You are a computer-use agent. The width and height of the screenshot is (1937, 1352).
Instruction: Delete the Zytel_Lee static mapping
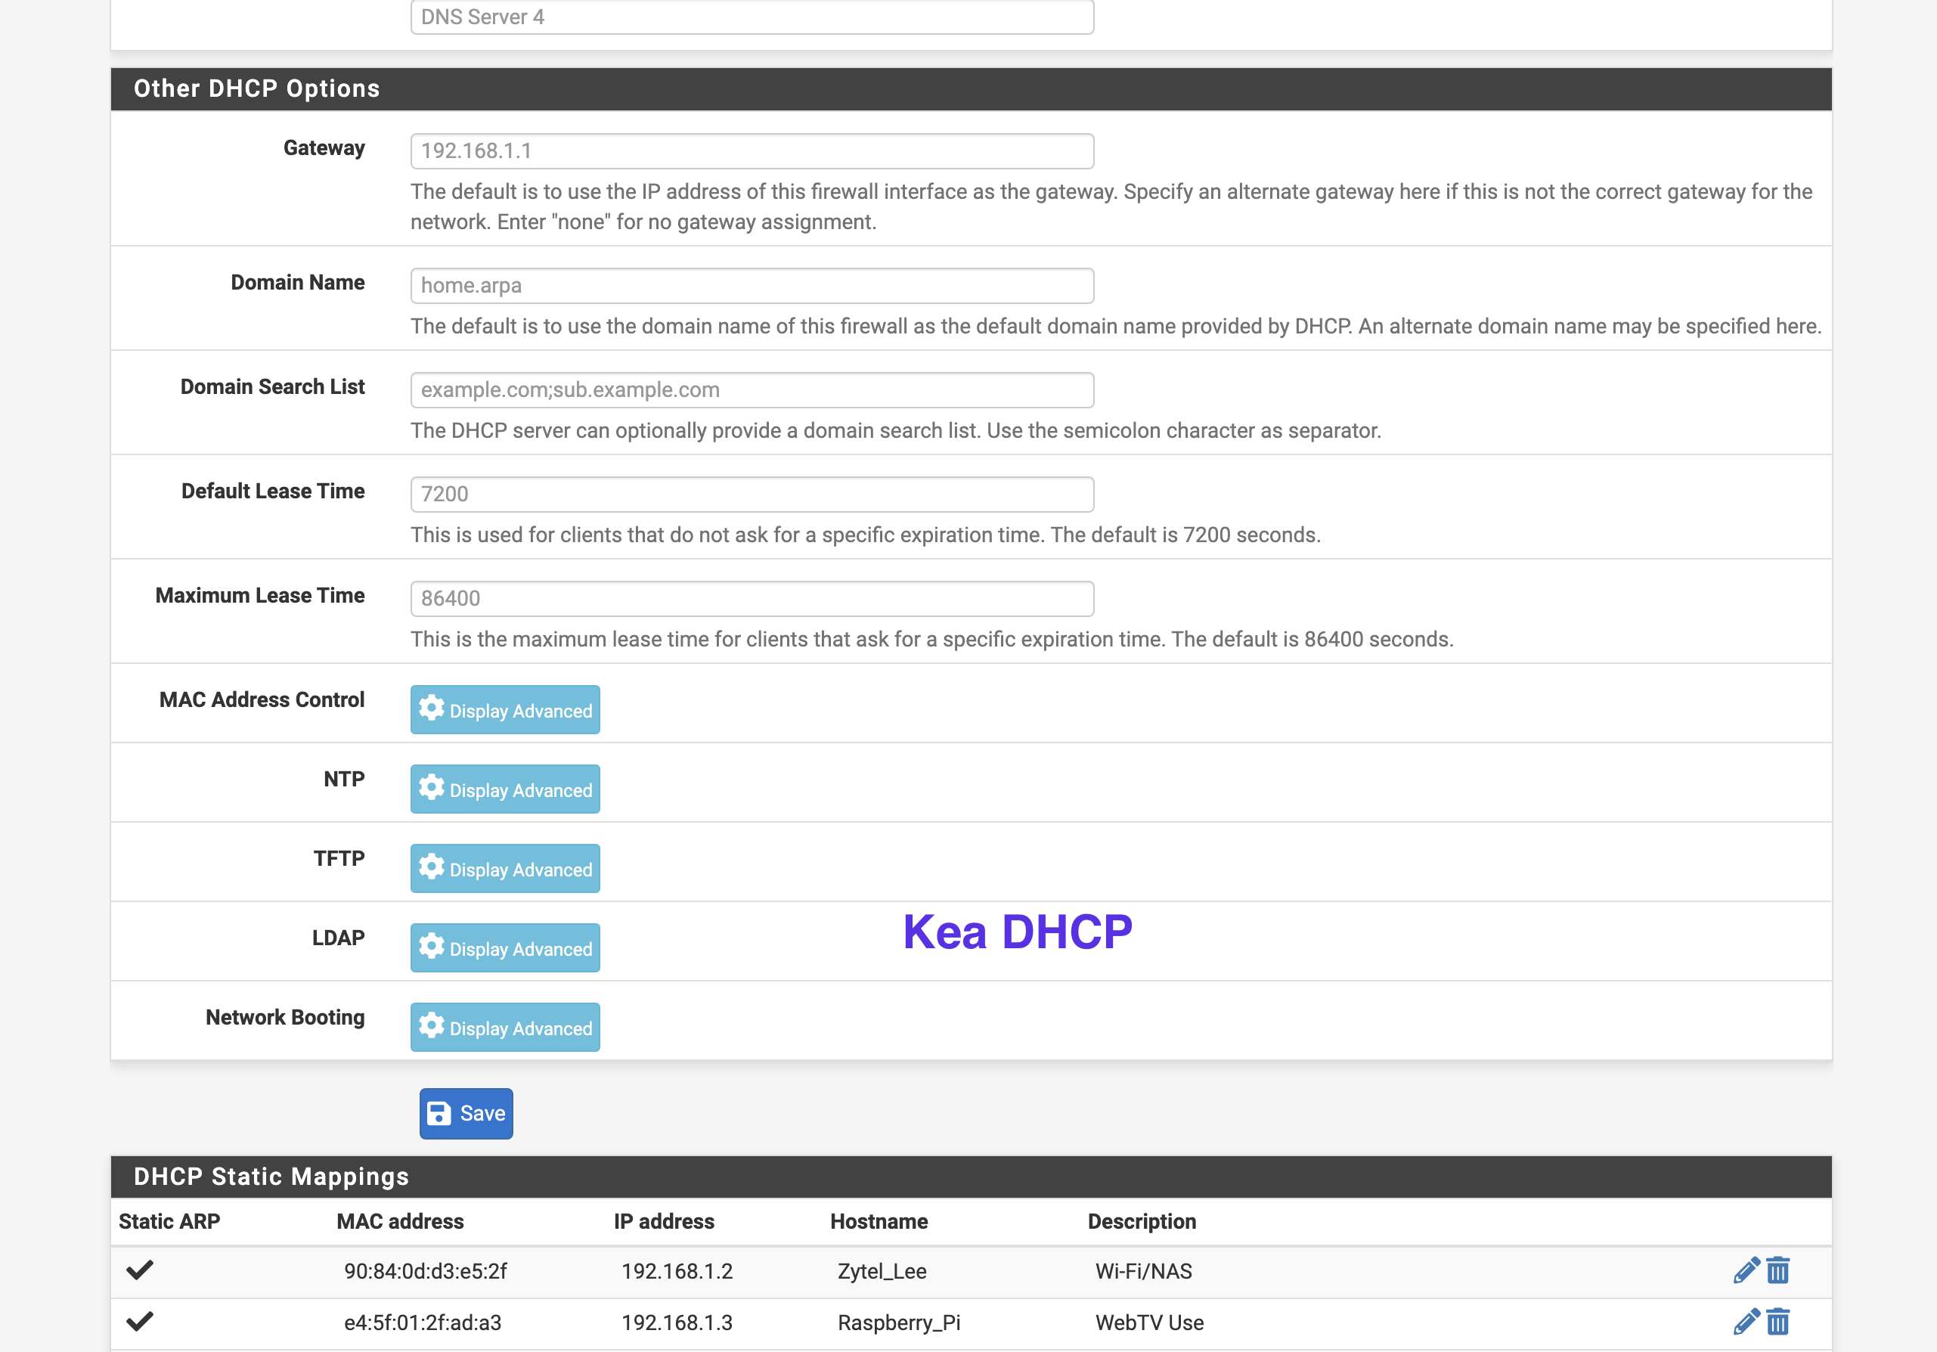(x=1777, y=1270)
